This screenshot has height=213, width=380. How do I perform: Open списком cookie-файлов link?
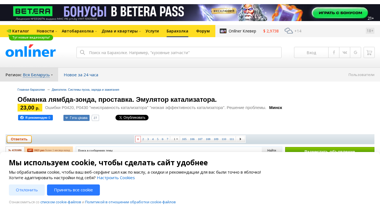point(61,202)
